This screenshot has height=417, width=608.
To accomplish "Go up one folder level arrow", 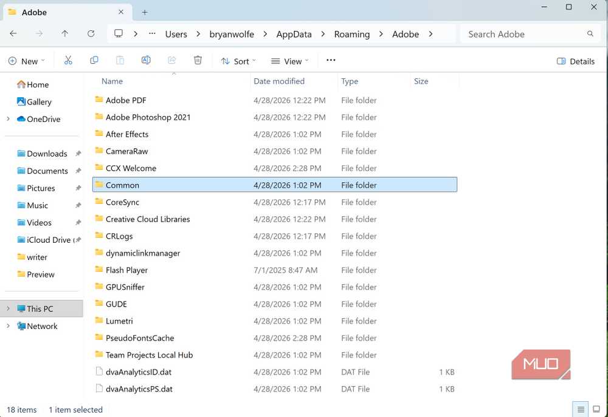I will (65, 34).
